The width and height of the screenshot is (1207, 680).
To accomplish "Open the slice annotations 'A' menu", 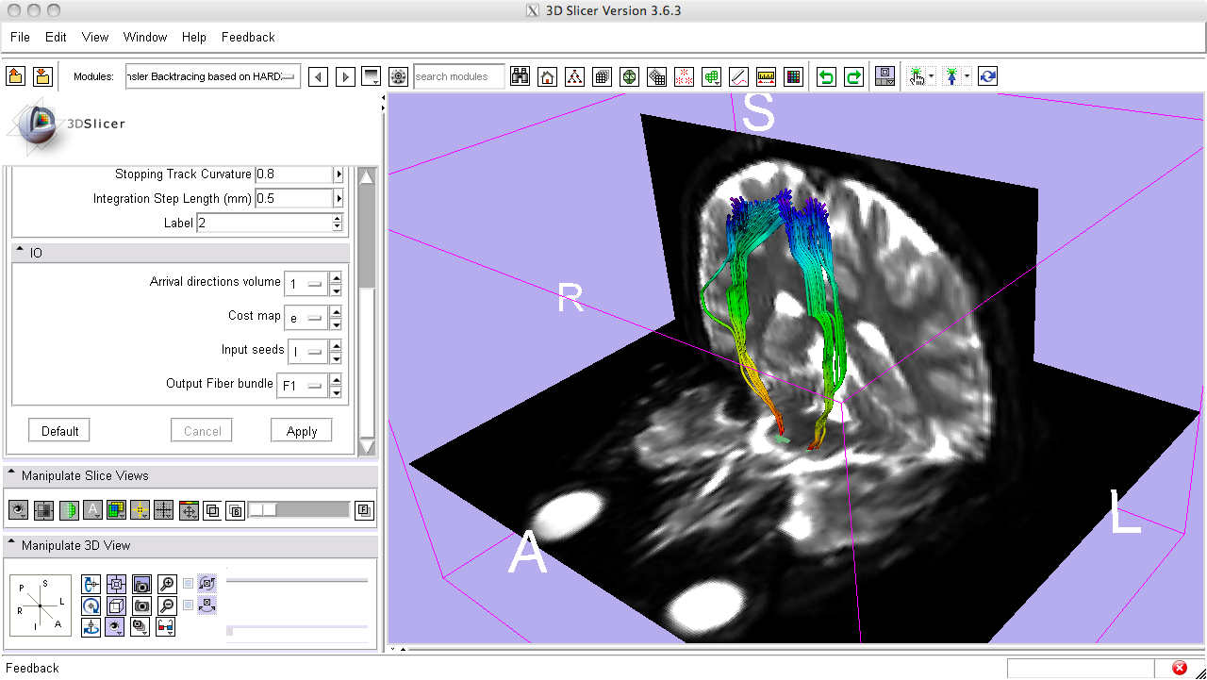I will click(x=92, y=510).
